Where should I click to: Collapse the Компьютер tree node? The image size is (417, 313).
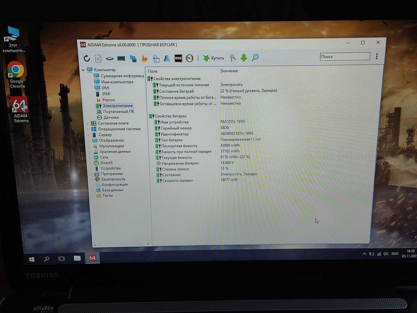(83, 70)
